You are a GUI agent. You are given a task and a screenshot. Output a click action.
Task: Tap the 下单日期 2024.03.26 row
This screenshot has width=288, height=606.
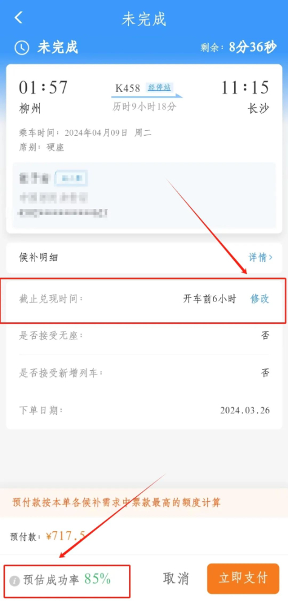pyautogui.click(x=144, y=410)
